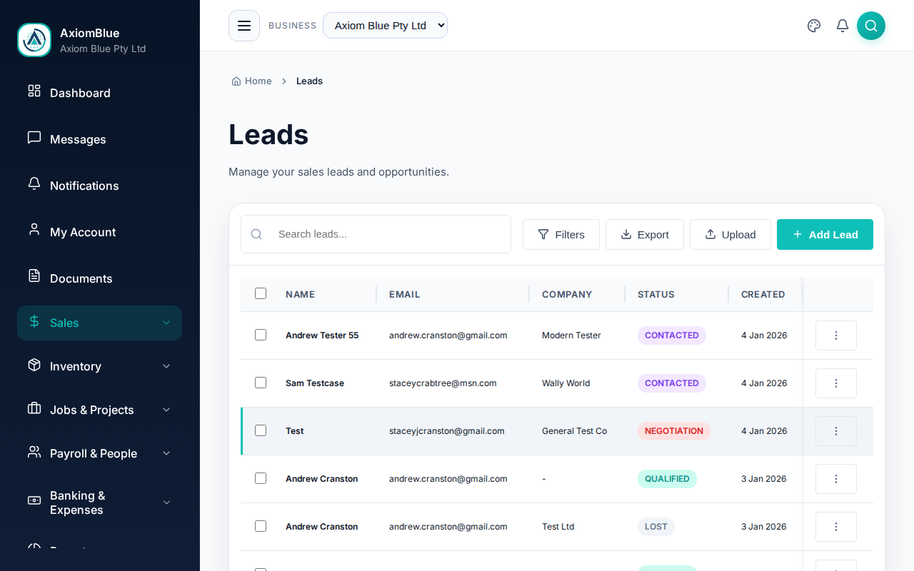This screenshot has width=914, height=571.
Task: Expand the Payroll & People section
Action: pos(99,453)
